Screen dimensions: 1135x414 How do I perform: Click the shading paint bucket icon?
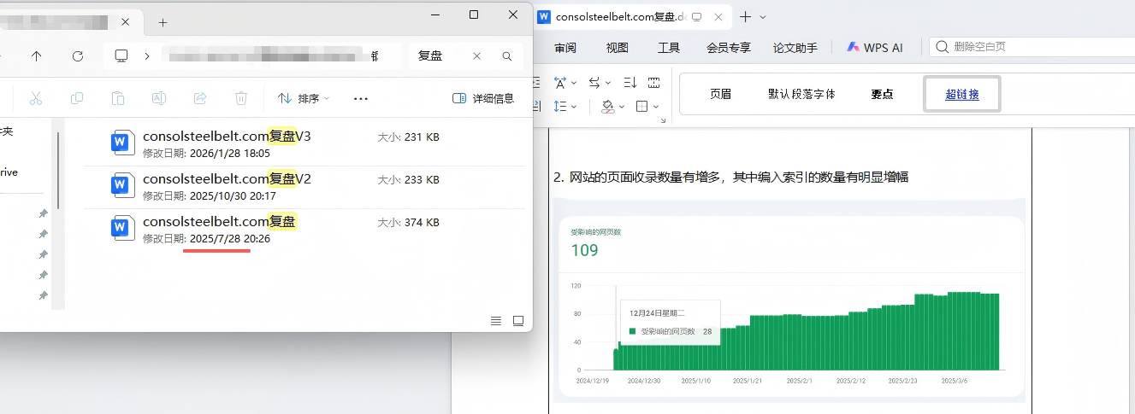(607, 107)
